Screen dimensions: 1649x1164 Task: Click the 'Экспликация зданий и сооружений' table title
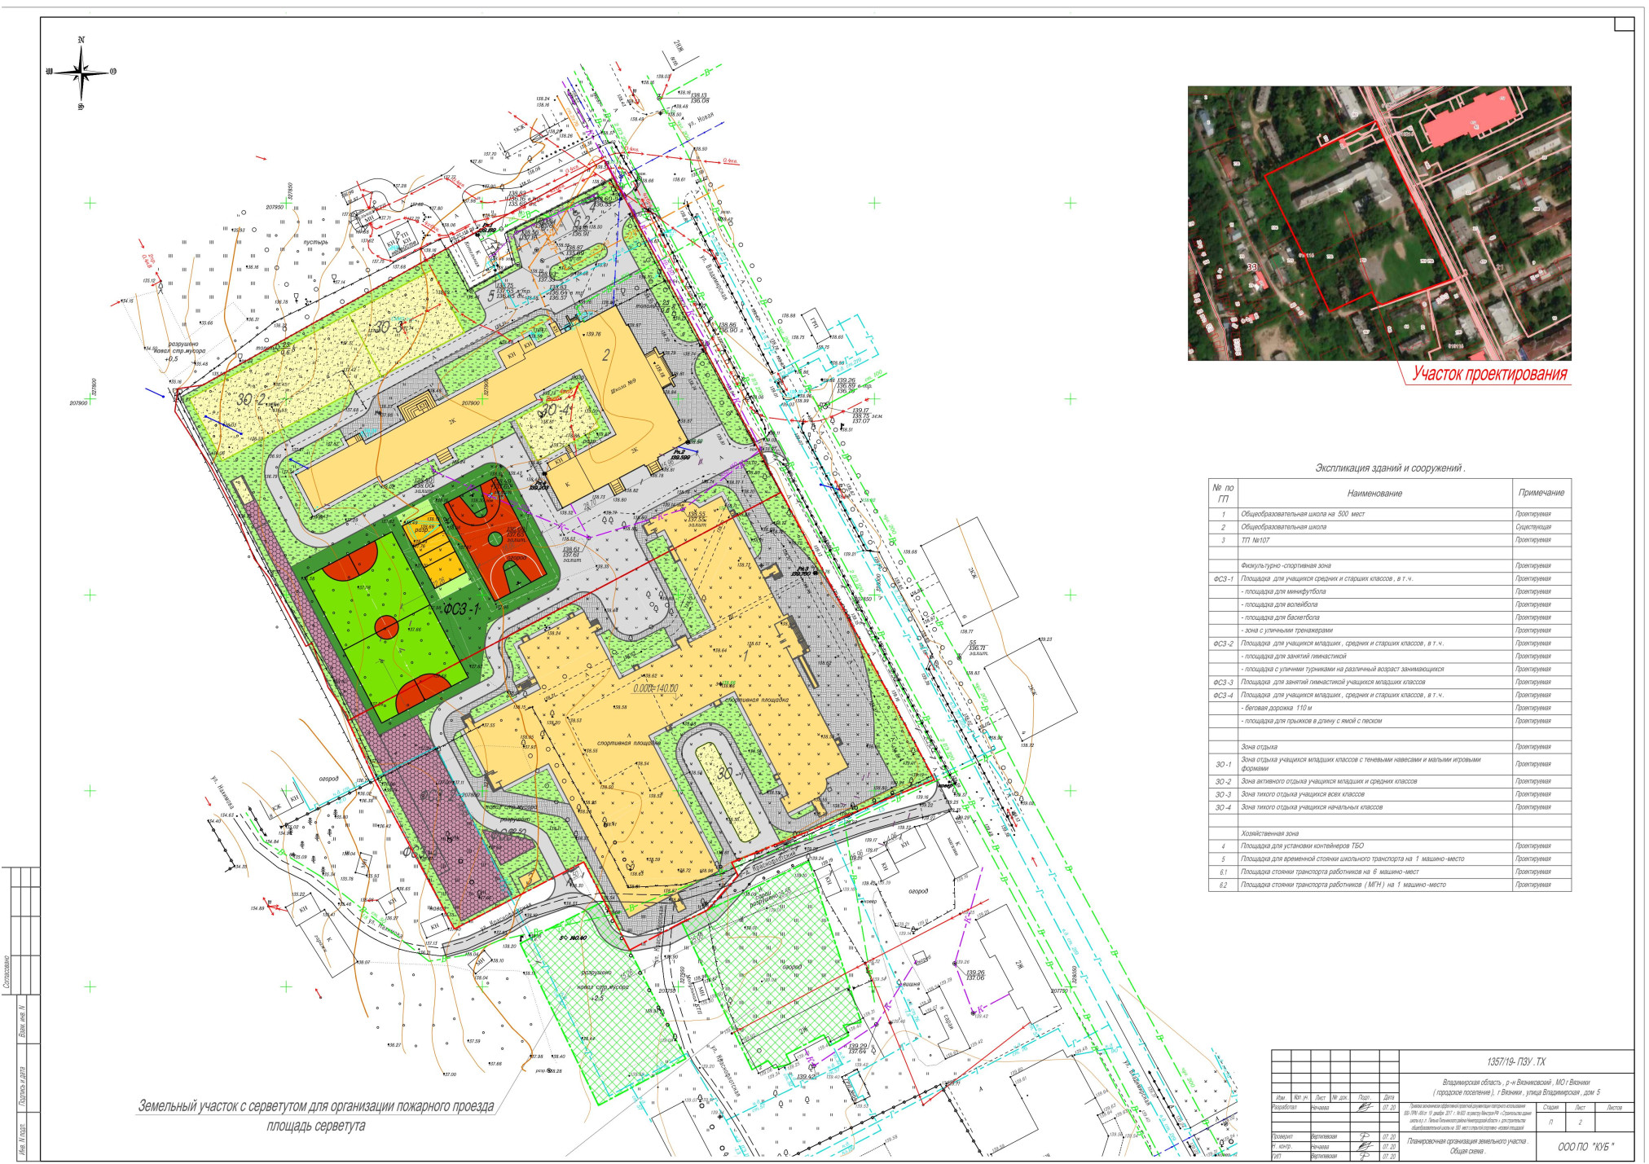point(1390,468)
